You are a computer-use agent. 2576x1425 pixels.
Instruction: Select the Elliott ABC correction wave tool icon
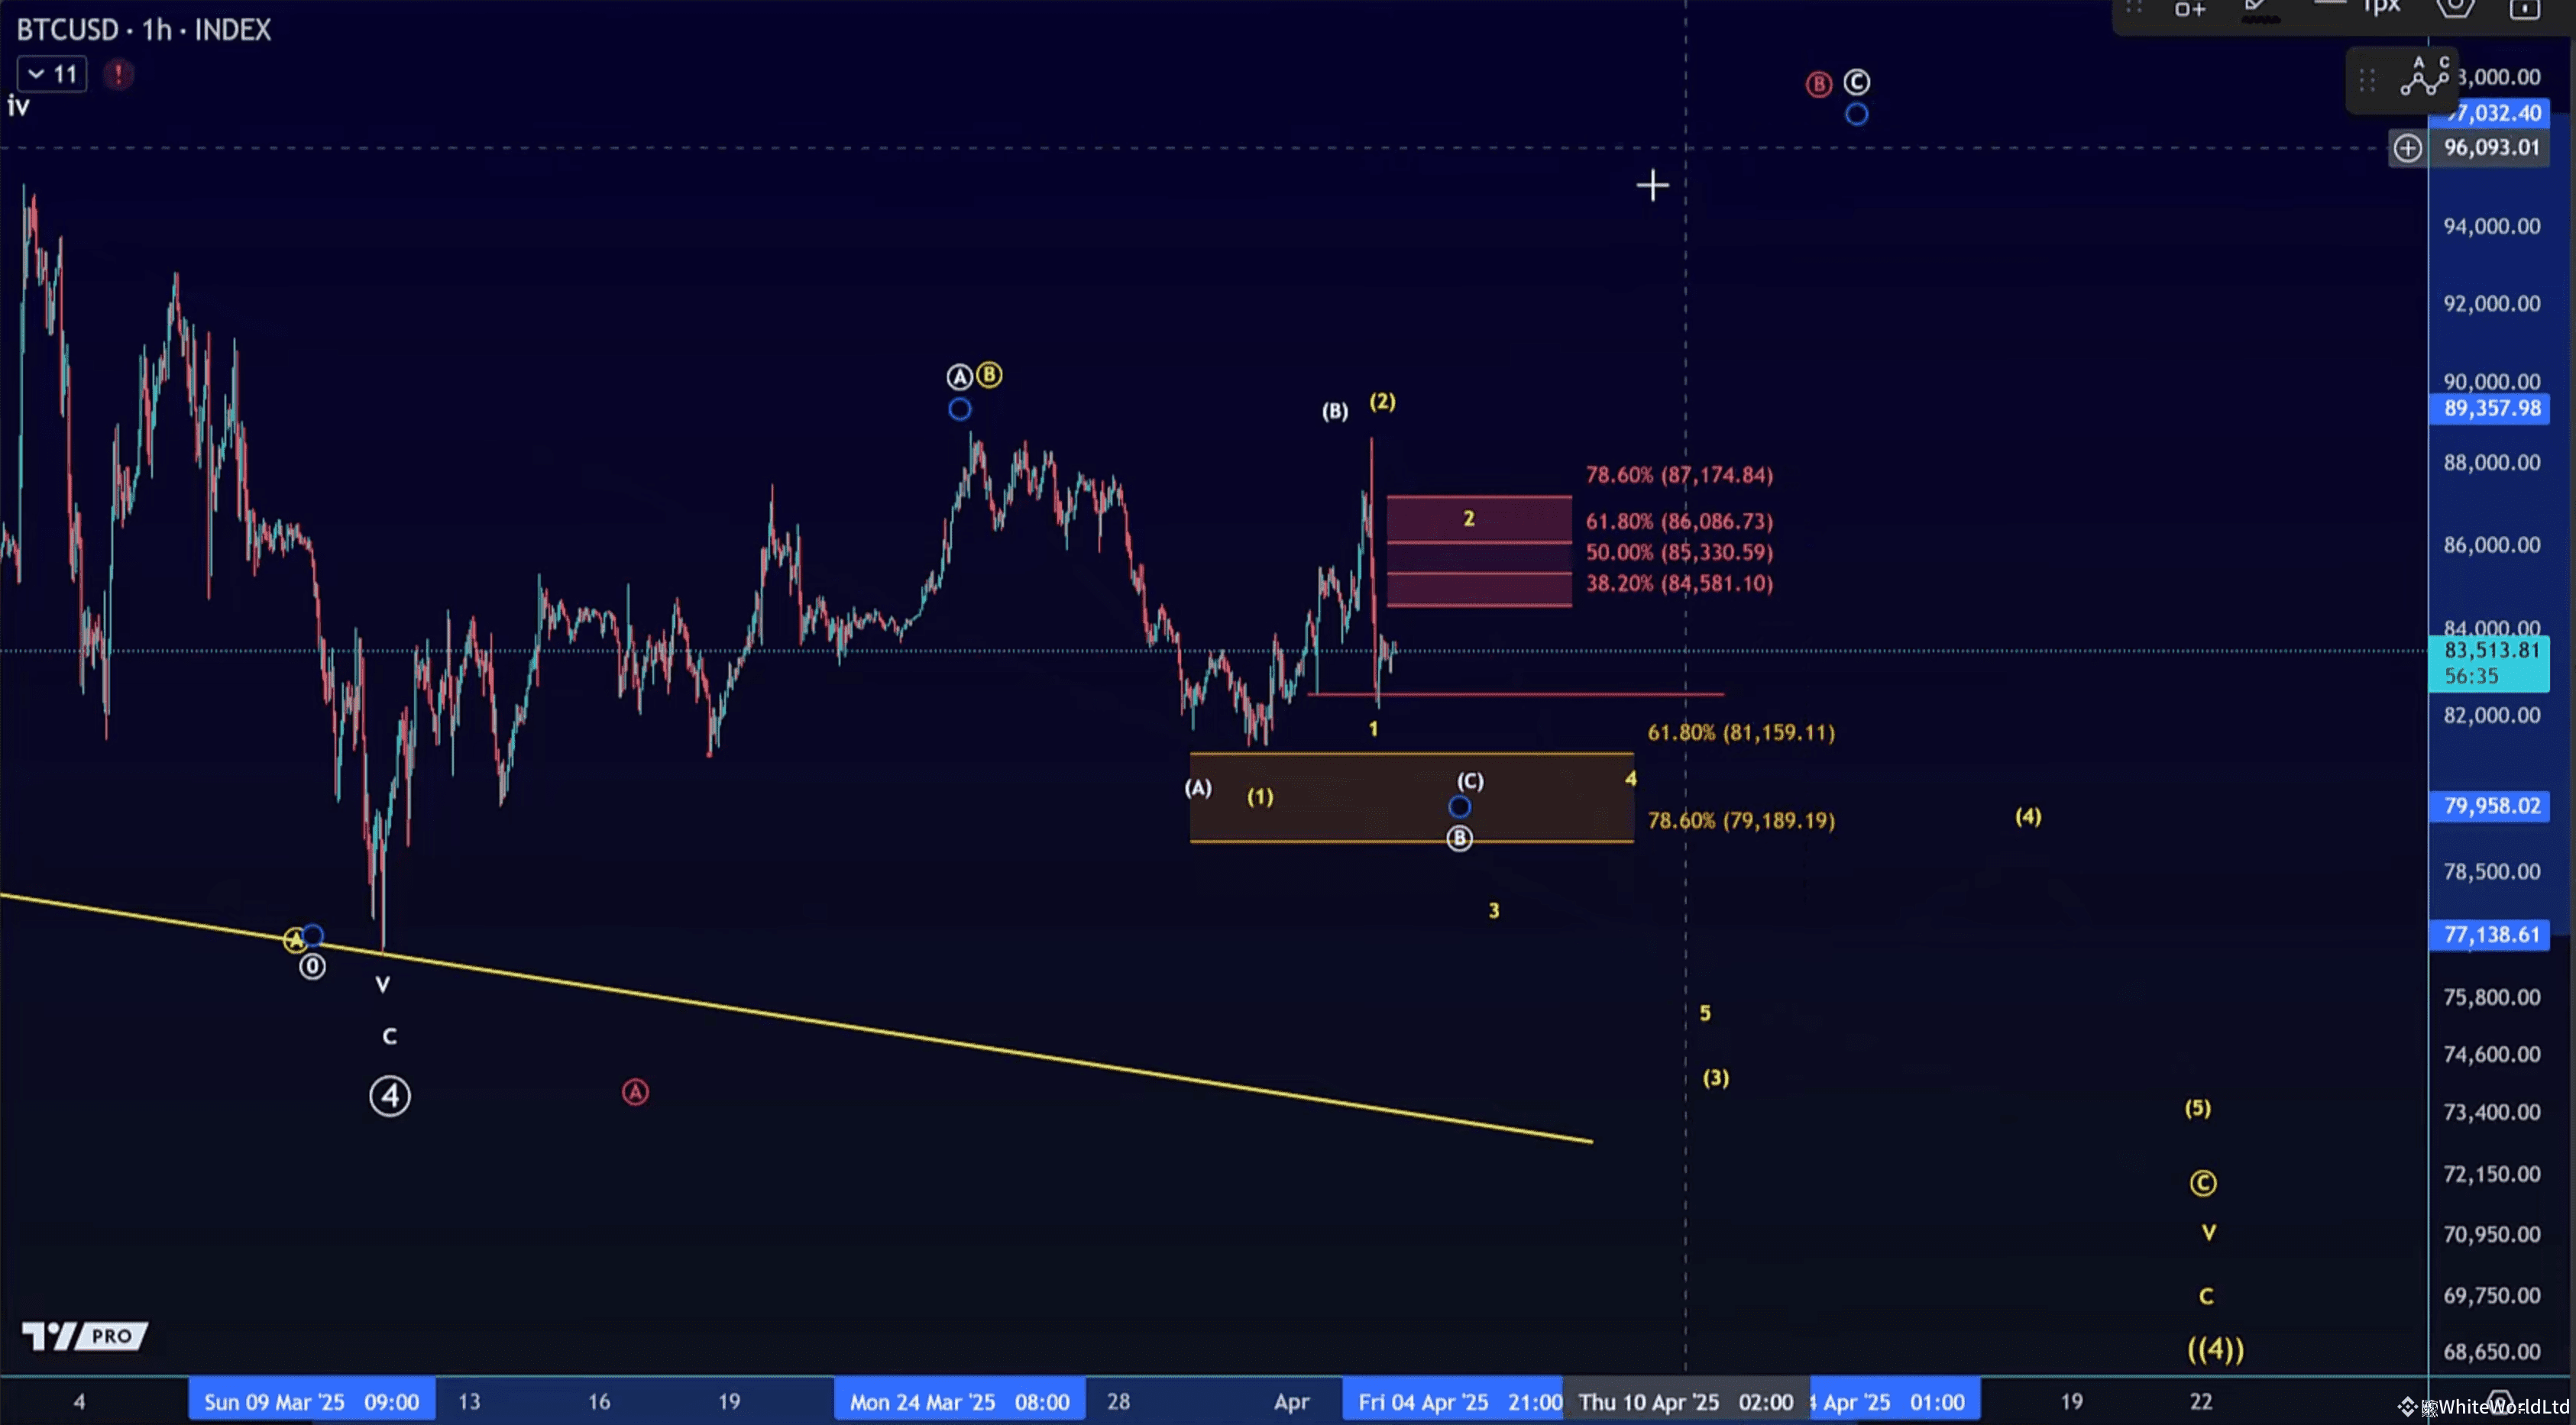pos(2425,78)
